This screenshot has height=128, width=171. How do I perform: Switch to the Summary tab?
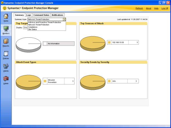[19, 15]
